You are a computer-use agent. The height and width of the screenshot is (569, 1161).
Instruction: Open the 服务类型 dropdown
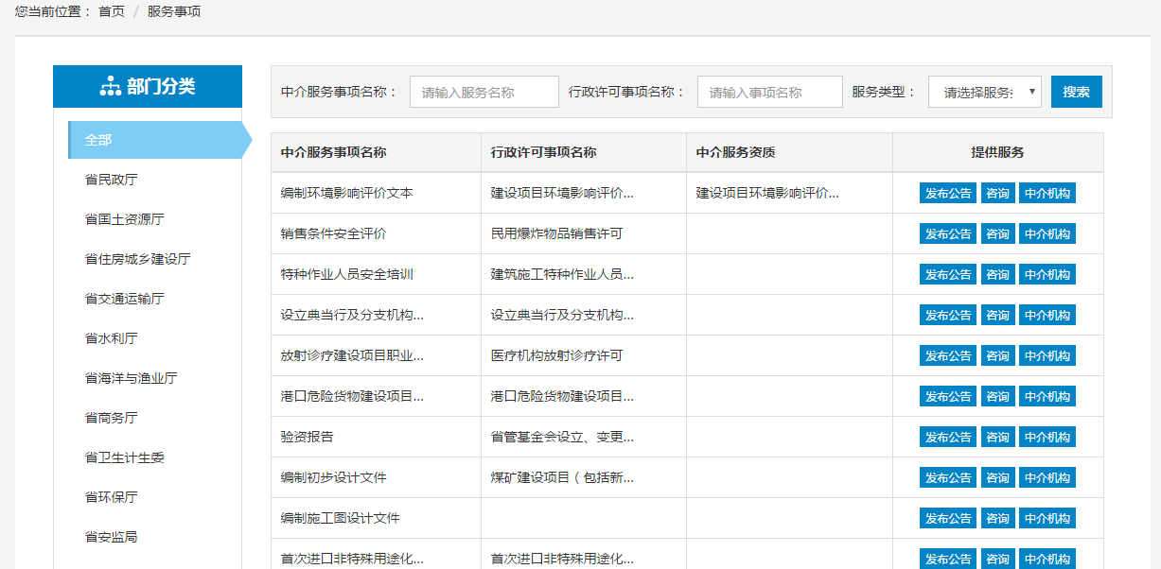coord(984,92)
